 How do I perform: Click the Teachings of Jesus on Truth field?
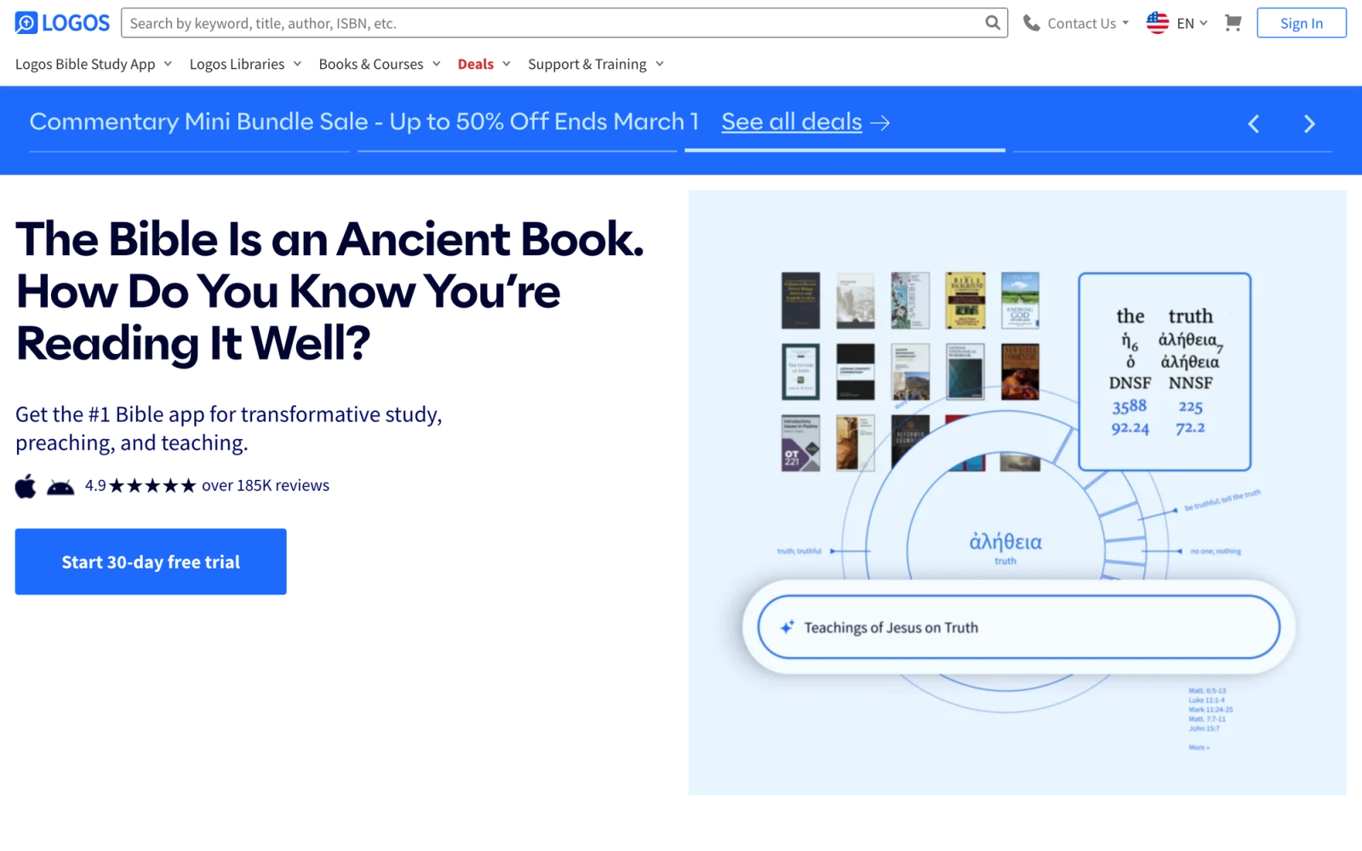1018,627
